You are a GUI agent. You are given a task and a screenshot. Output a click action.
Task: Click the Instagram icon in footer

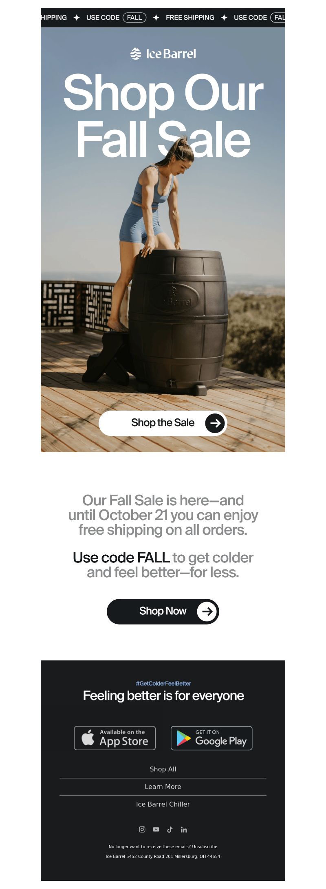(x=142, y=829)
